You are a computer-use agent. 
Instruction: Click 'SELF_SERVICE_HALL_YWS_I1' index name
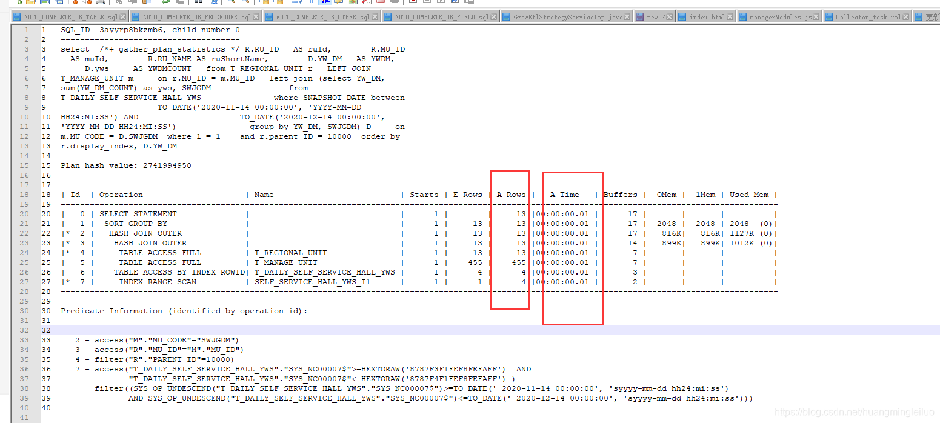pyautogui.click(x=313, y=282)
